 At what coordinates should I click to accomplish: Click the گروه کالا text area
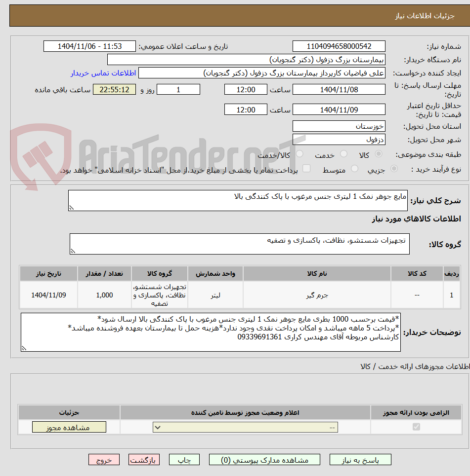click(x=239, y=244)
